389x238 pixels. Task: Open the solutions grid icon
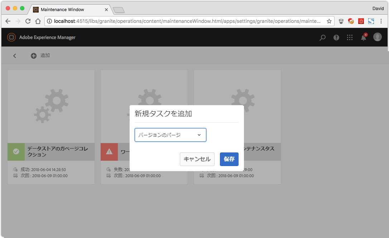[x=350, y=38]
